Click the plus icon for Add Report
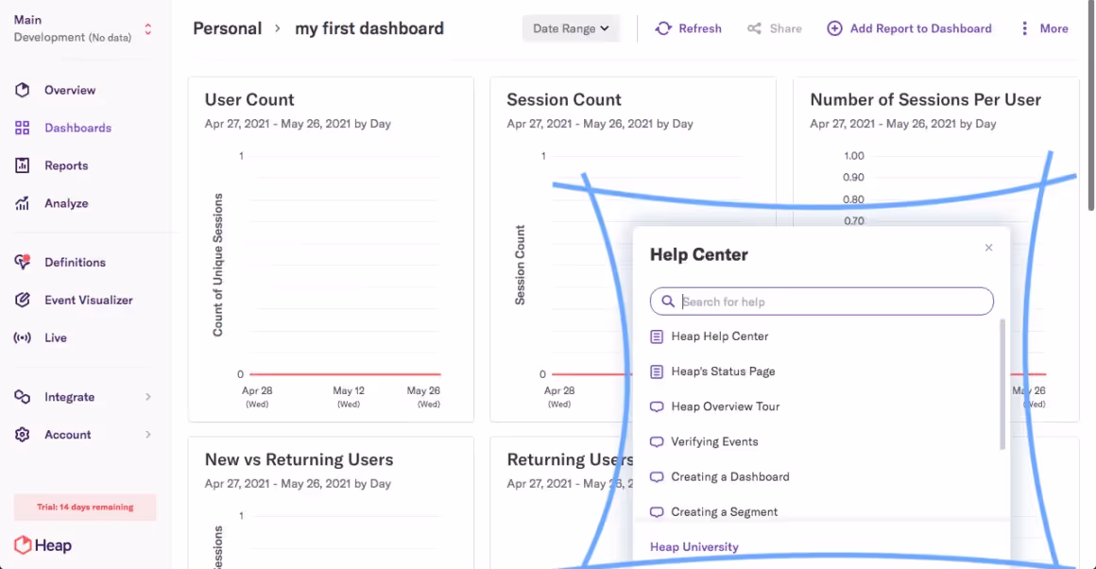Image resolution: width=1096 pixels, height=569 pixels. point(834,28)
